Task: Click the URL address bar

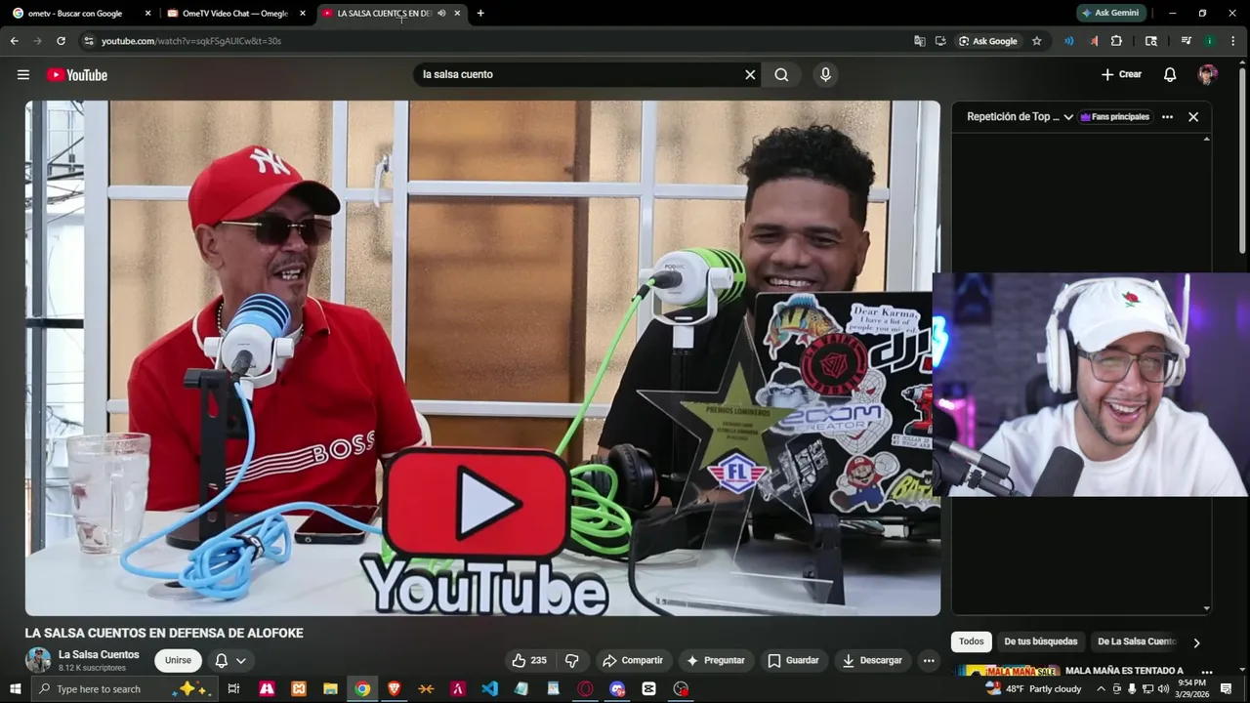Action: [498, 41]
